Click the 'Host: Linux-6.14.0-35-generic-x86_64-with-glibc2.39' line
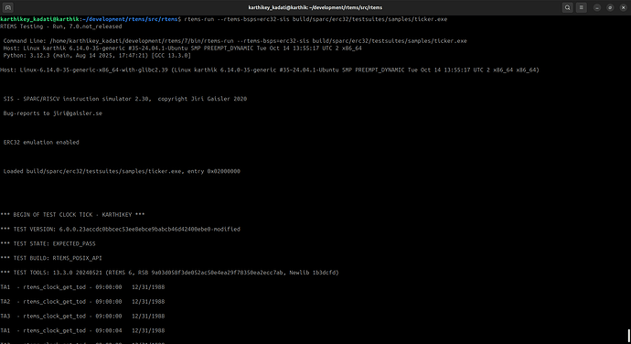 tap(270, 70)
